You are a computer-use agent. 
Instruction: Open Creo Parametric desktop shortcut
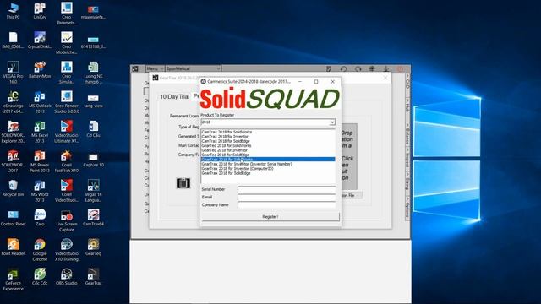[67, 14]
